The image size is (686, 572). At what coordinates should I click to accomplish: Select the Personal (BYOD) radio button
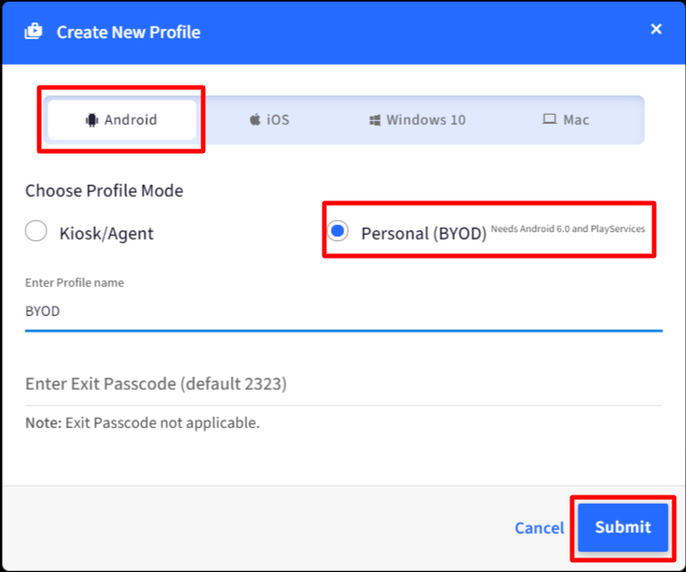[x=338, y=230]
